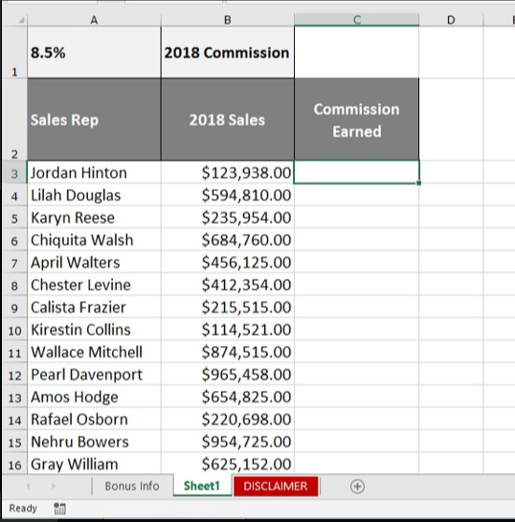Select column B header

(228, 20)
